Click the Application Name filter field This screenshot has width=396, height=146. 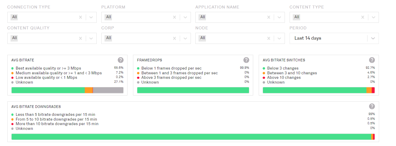click(232, 17)
